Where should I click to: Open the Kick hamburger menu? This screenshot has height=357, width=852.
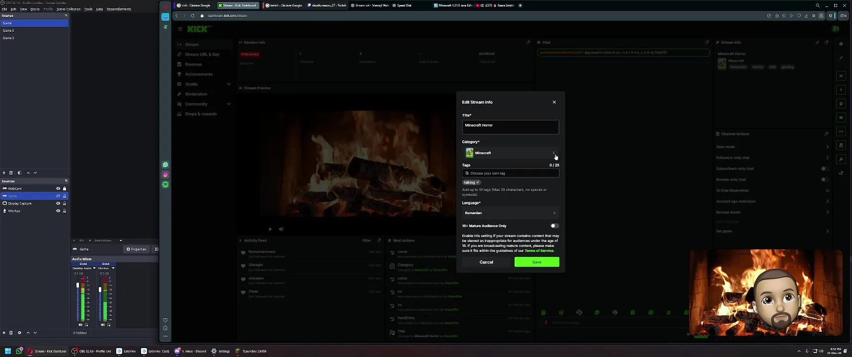(x=180, y=29)
